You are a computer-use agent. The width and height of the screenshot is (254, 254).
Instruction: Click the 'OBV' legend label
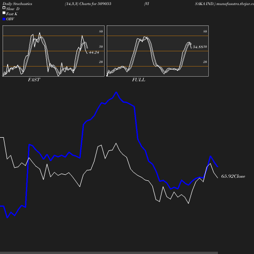click(10, 19)
